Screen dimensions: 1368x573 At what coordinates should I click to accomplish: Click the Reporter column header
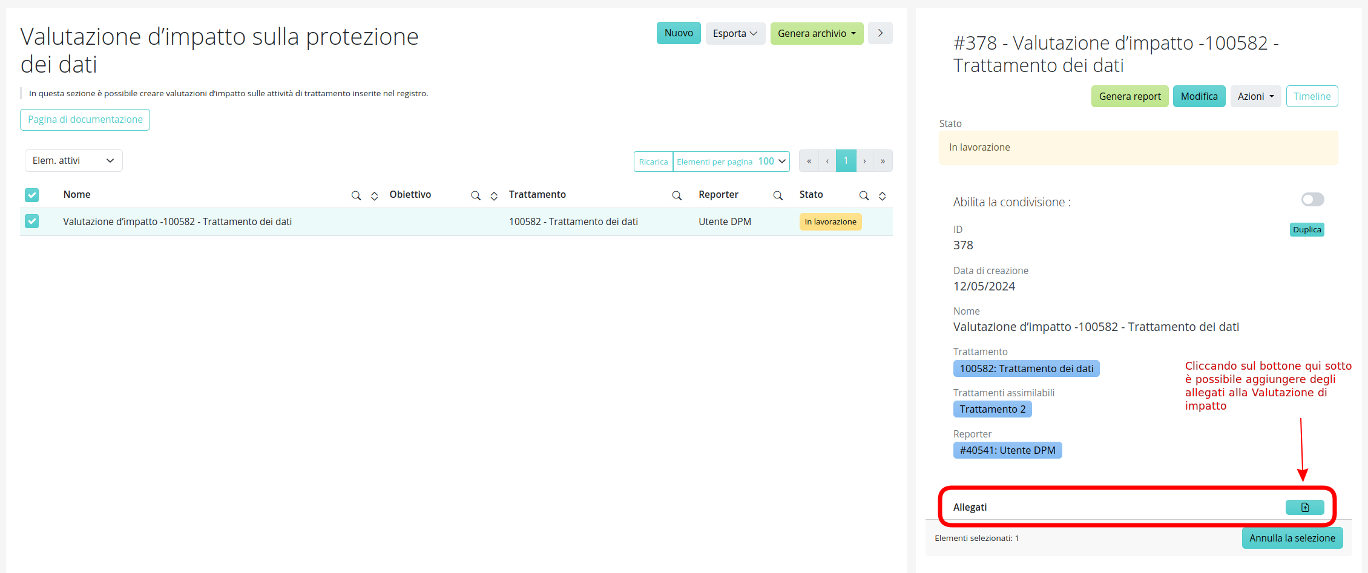click(718, 194)
